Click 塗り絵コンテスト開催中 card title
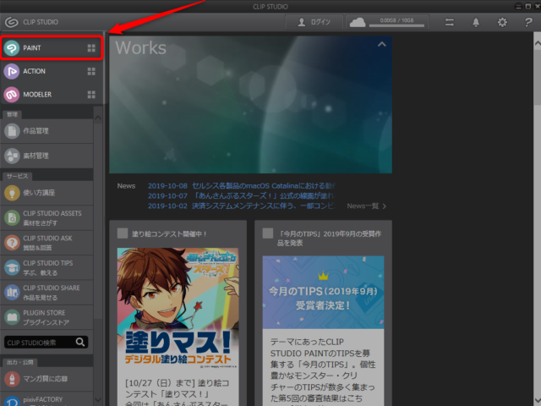Image resolution: width=541 pixels, height=406 pixels. 169,233
